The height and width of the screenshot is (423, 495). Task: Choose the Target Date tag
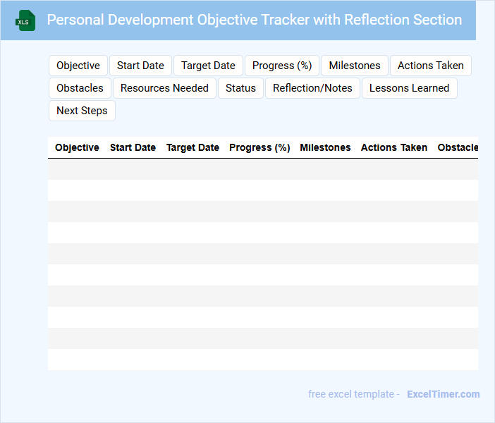coord(208,66)
